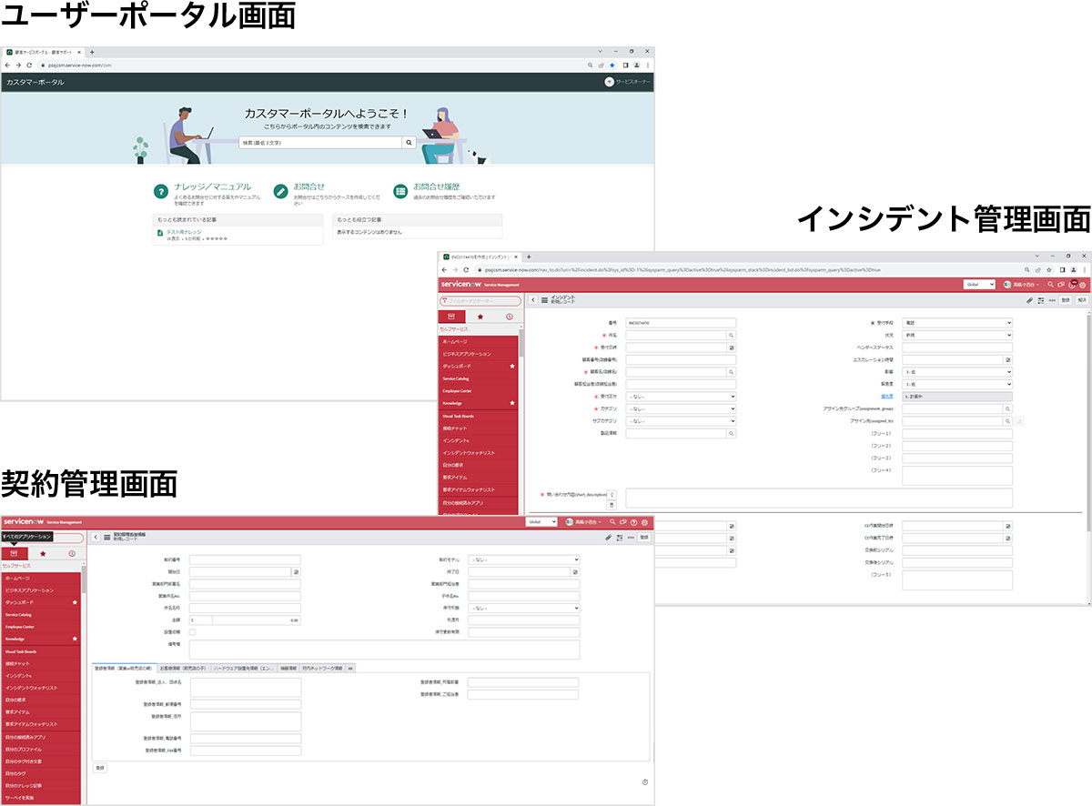Click the 優先度 link in incident form
1092x806 pixels.
pyautogui.click(x=886, y=397)
